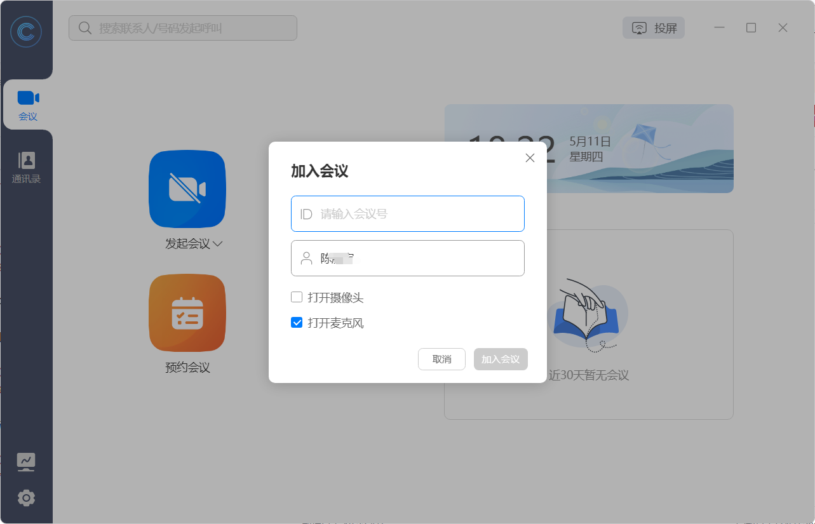Uncheck the 打开麦克风 checkbox
815x524 pixels.
(296, 323)
